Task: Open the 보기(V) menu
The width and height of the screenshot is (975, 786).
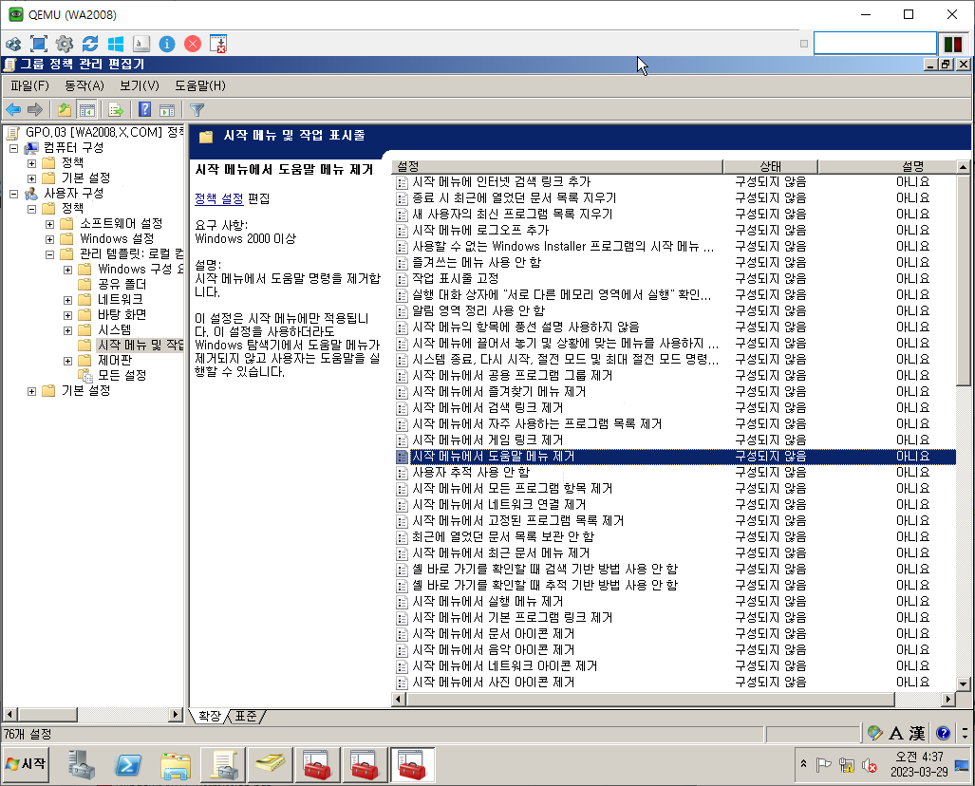Action: (140, 85)
